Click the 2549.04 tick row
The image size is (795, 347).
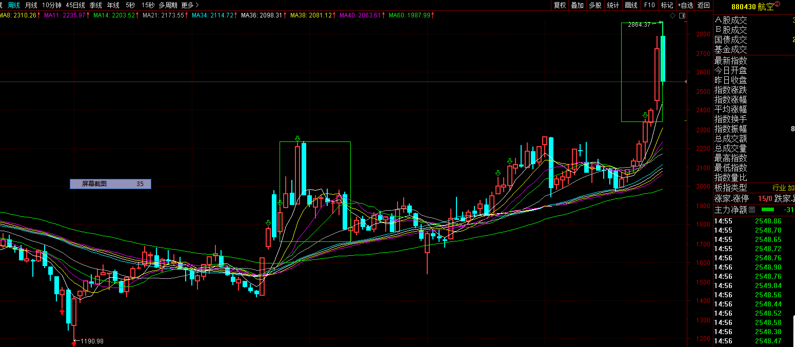tap(754, 285)
